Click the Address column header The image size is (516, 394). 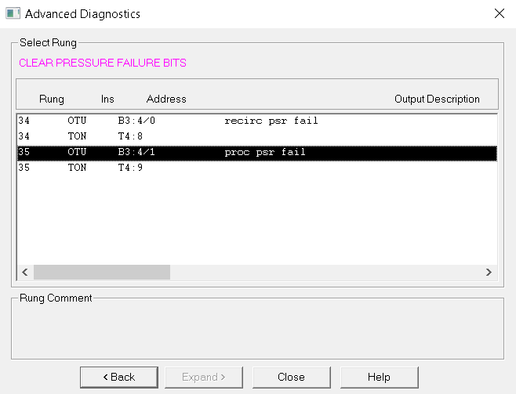click(x=166, y=99)
